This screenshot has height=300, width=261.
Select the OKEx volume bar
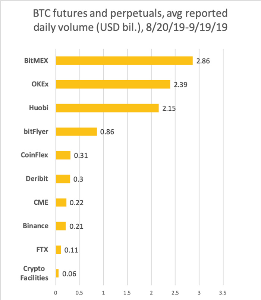coord(113,84)
